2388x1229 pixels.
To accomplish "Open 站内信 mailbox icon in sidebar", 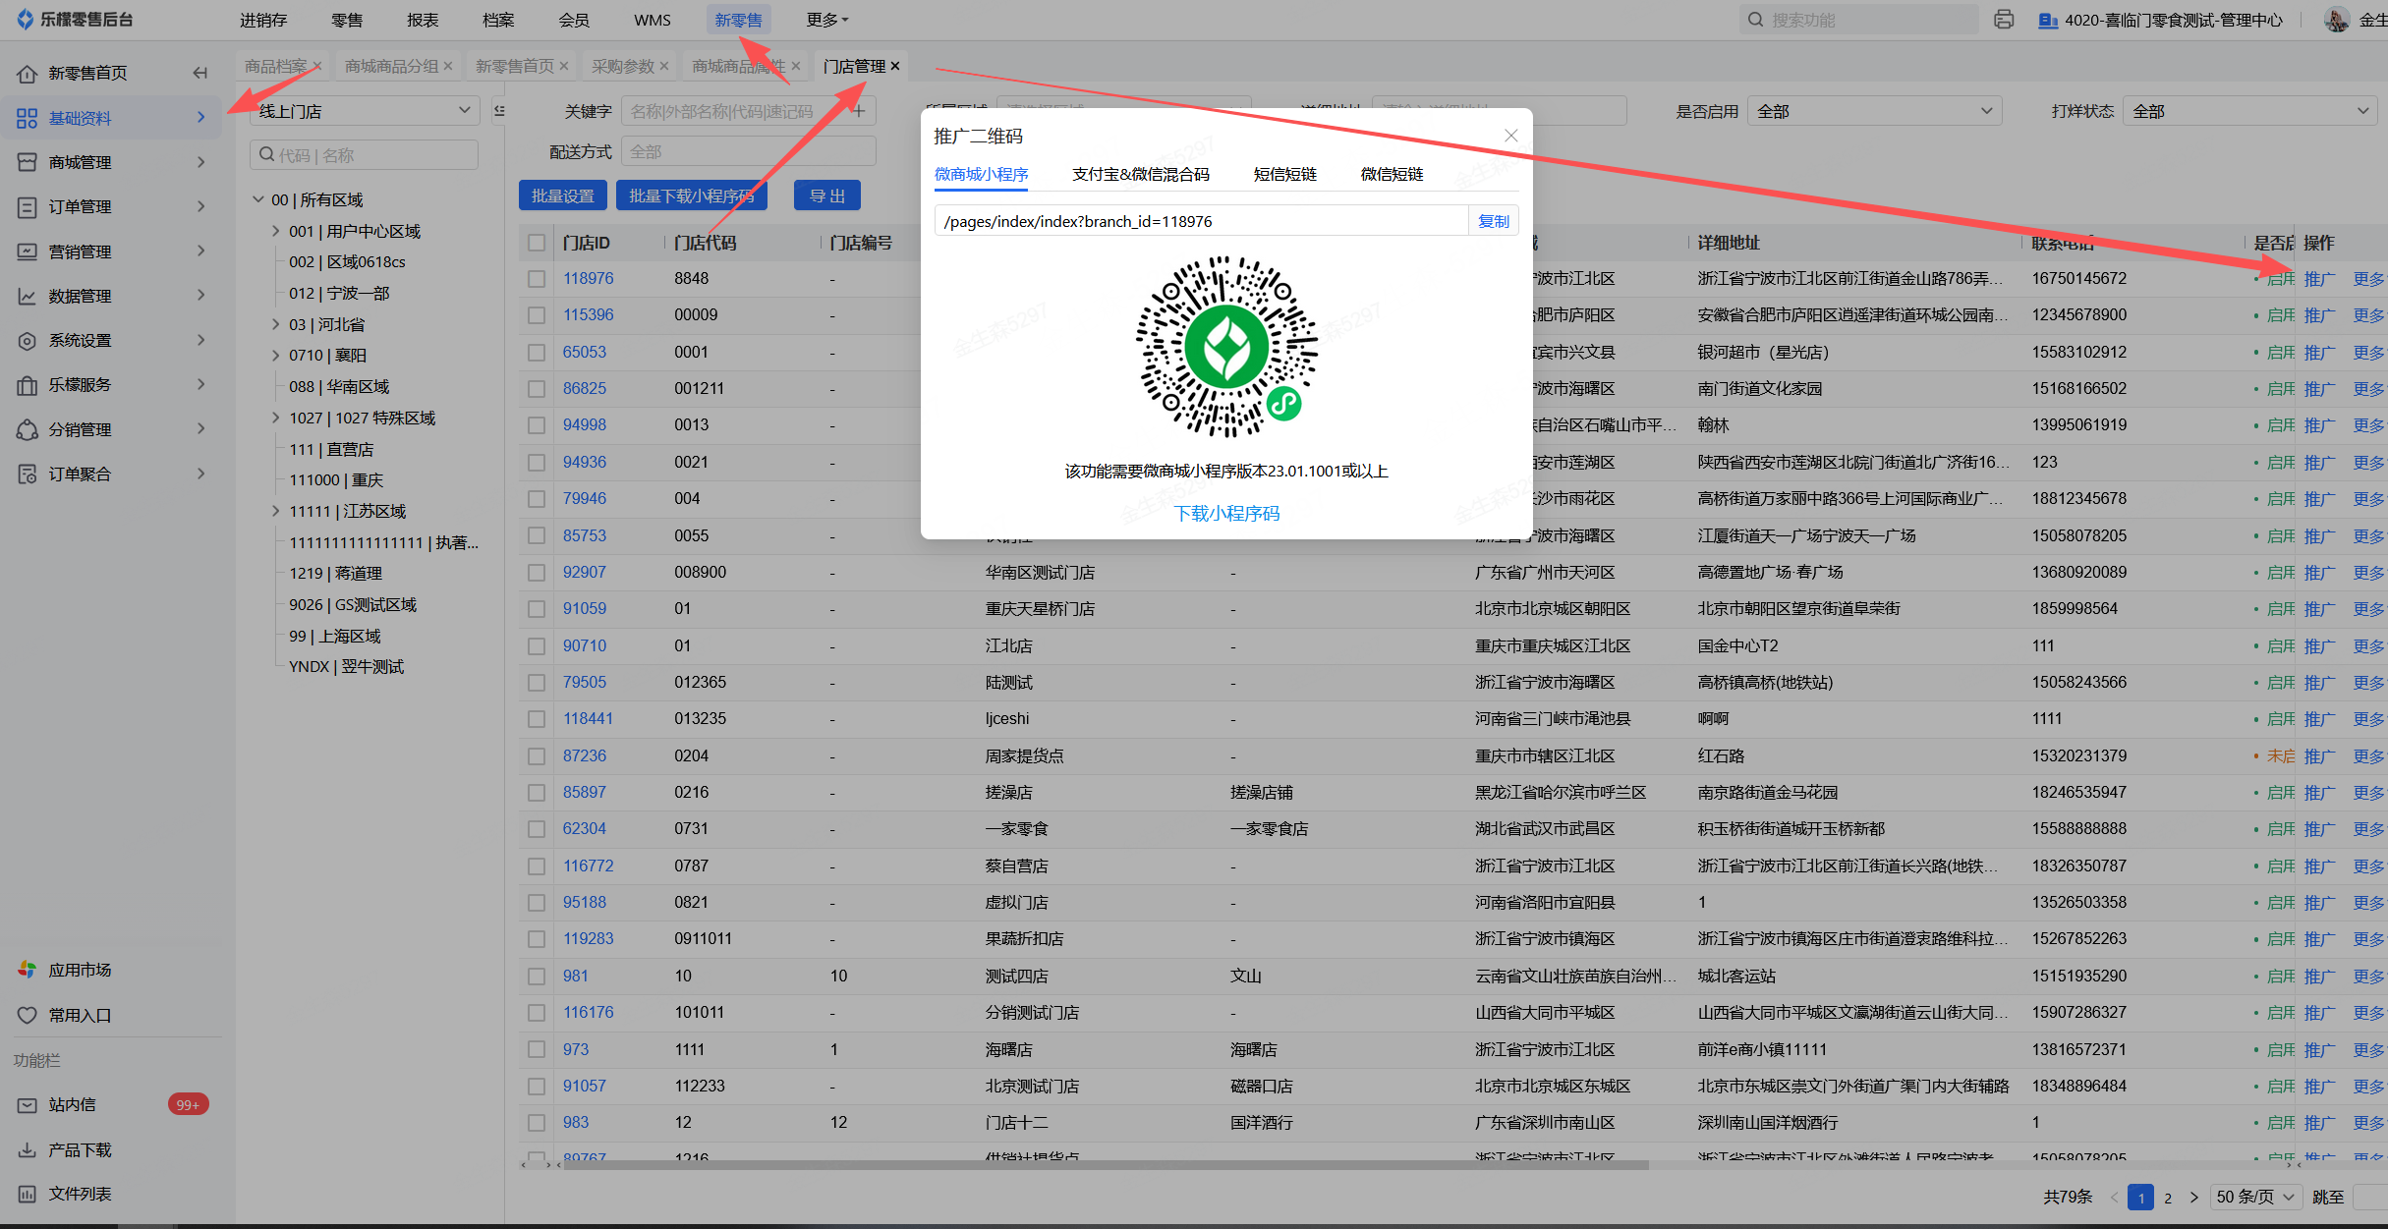I will (28, 1105).
